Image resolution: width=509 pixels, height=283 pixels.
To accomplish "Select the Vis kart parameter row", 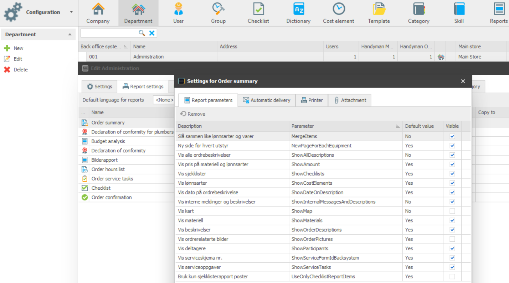I will 323,211.
